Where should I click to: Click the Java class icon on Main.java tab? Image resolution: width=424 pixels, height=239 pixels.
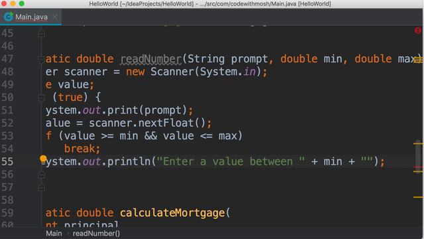tap(9, 17)
